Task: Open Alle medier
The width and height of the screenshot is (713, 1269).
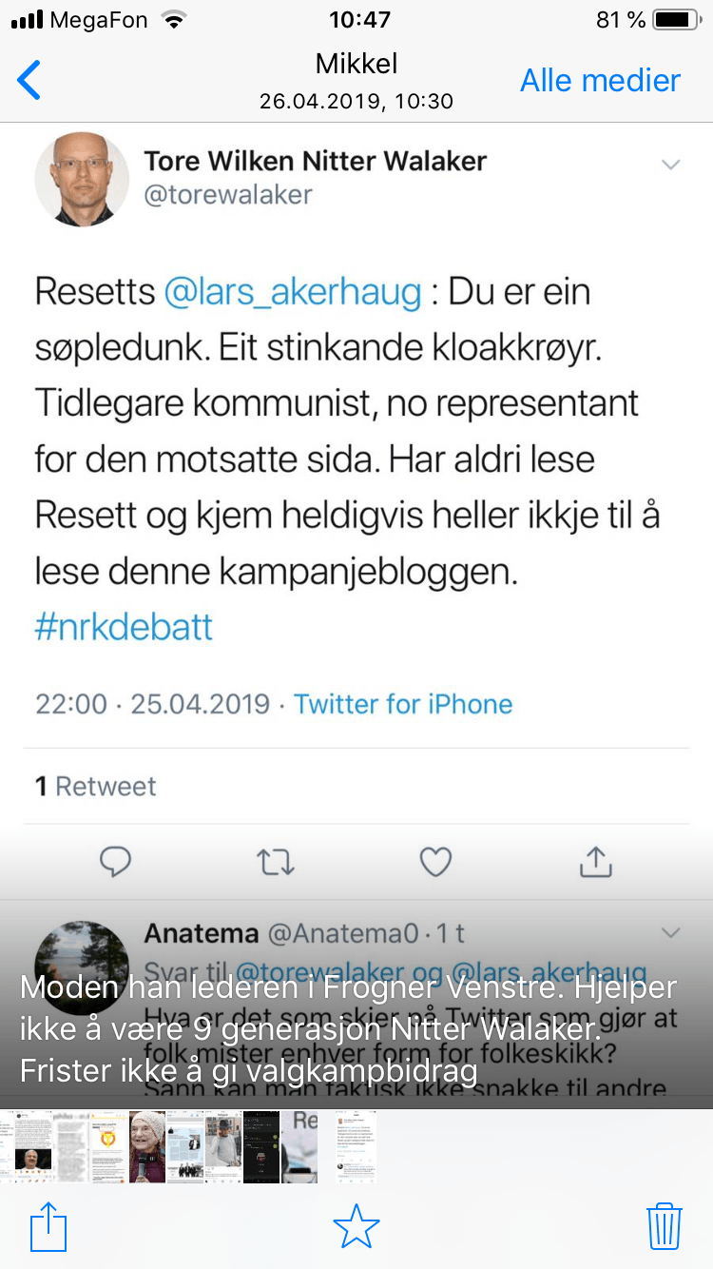Action: tap(600, 81)
